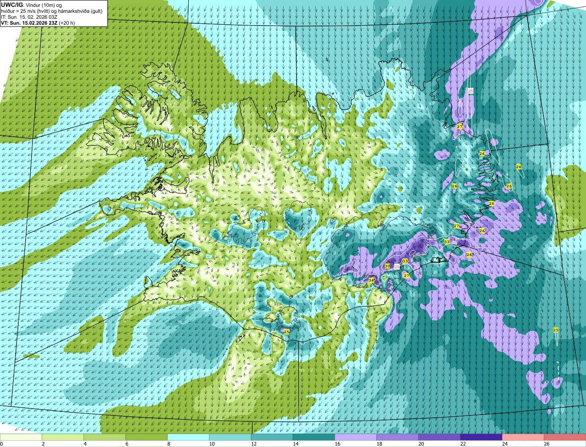Click the color scale tick label '8'

[x=168, y=444]
